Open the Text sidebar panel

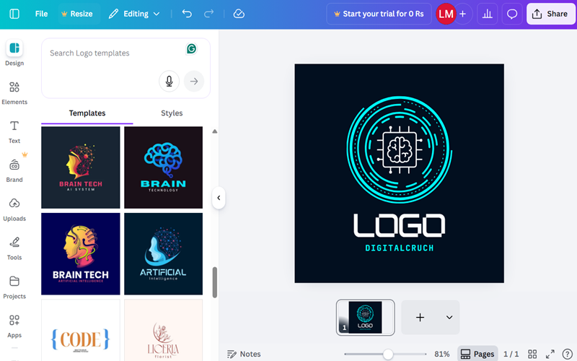click(x=14, y=132)
